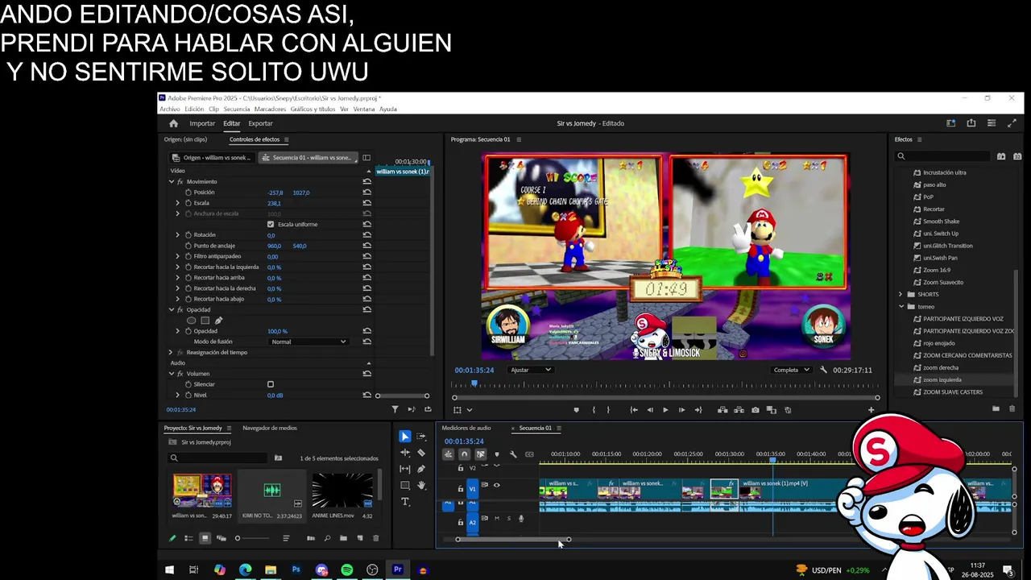Viewport: 1031px width, 580px height.
Task: Toggle animation stopwatch for Escala
Action: tap(188, 203)
